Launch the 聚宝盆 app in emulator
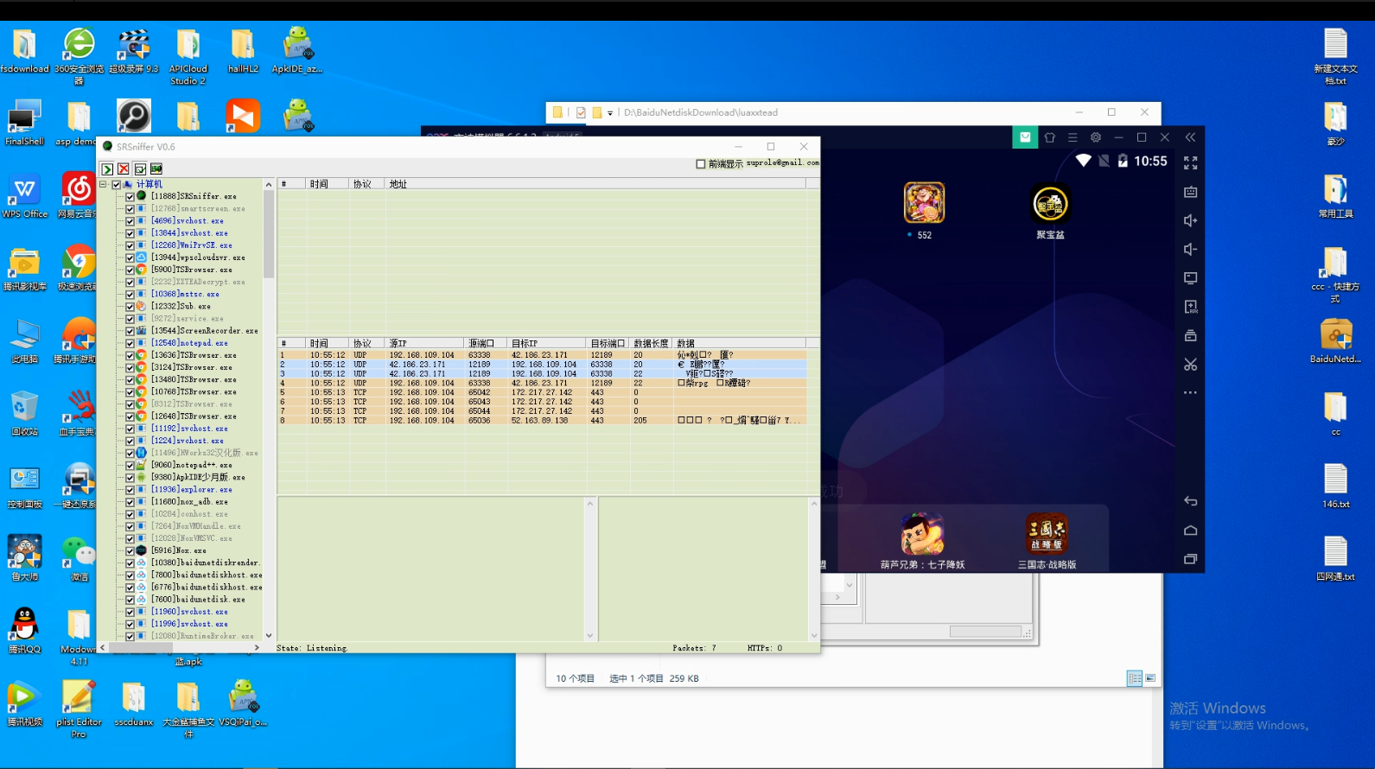 pos(1050,205)
